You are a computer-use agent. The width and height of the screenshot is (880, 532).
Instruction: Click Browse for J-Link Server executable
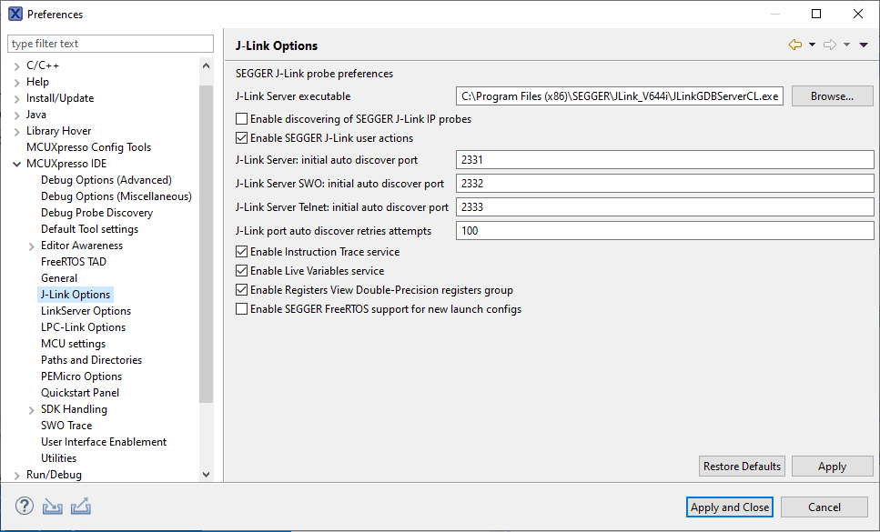(x=831, y=96)
